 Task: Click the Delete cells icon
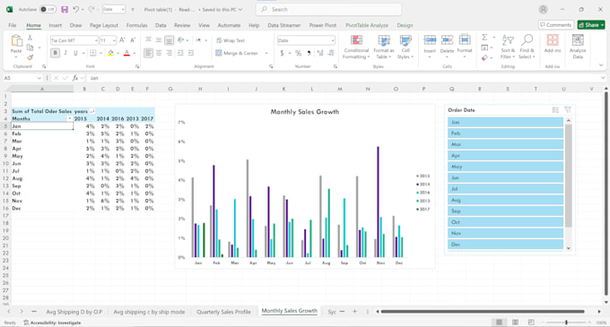[x=447, y=40]
